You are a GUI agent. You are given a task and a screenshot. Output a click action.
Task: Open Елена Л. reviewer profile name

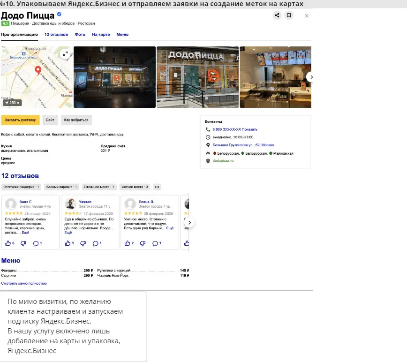(146, 202)
